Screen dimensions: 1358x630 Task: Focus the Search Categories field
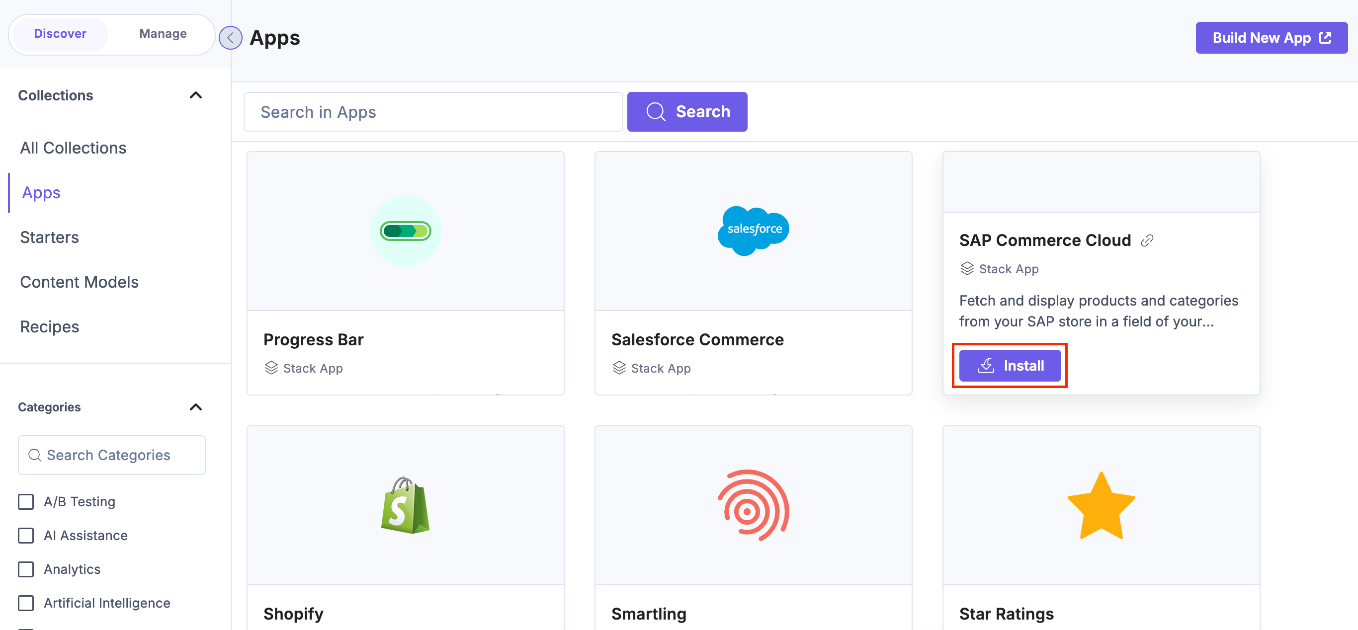112,455
